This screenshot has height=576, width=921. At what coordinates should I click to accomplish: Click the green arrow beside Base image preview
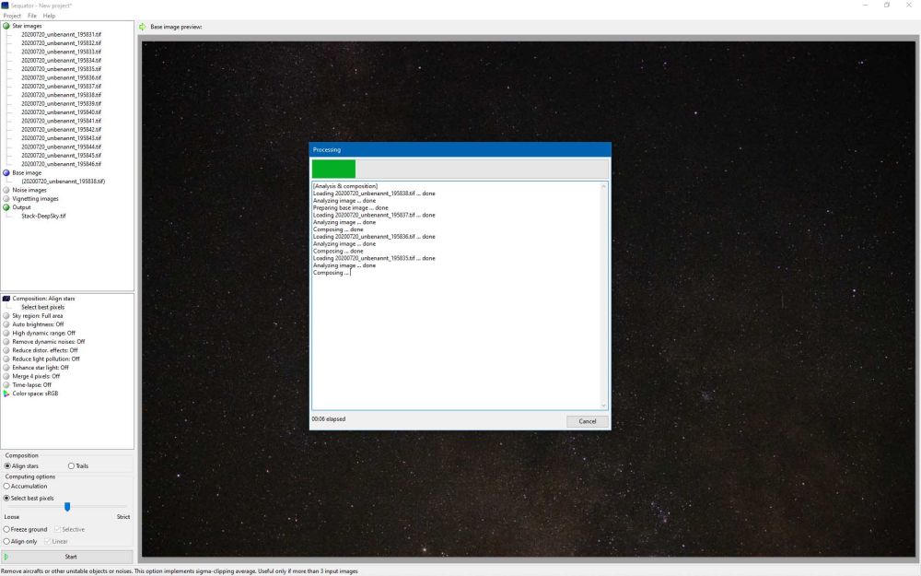pyautogui.click(x=144, y=27)
